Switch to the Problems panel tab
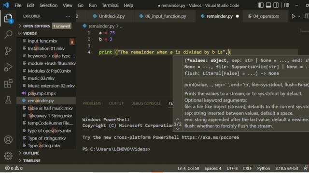The height and width of the screenshot is (173, 309). click(92, 103)
